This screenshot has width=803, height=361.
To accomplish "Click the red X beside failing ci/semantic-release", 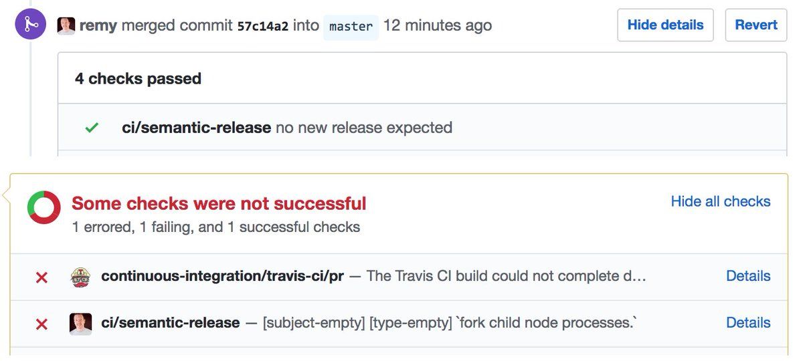I will tap(41, 324).
